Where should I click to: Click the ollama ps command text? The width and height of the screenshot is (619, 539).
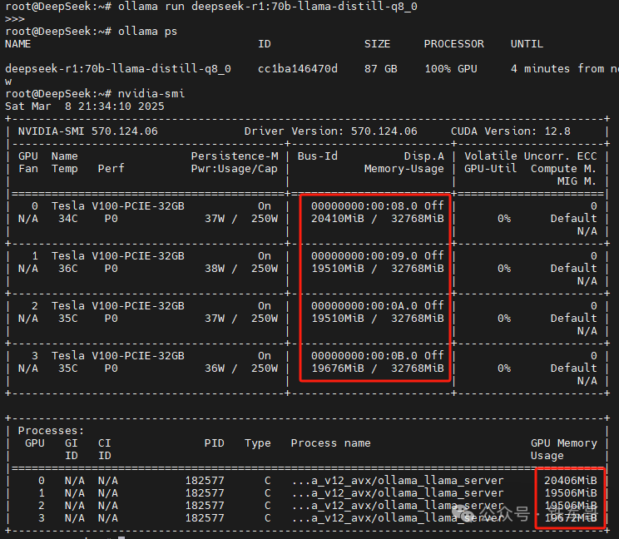pos(147,31)
